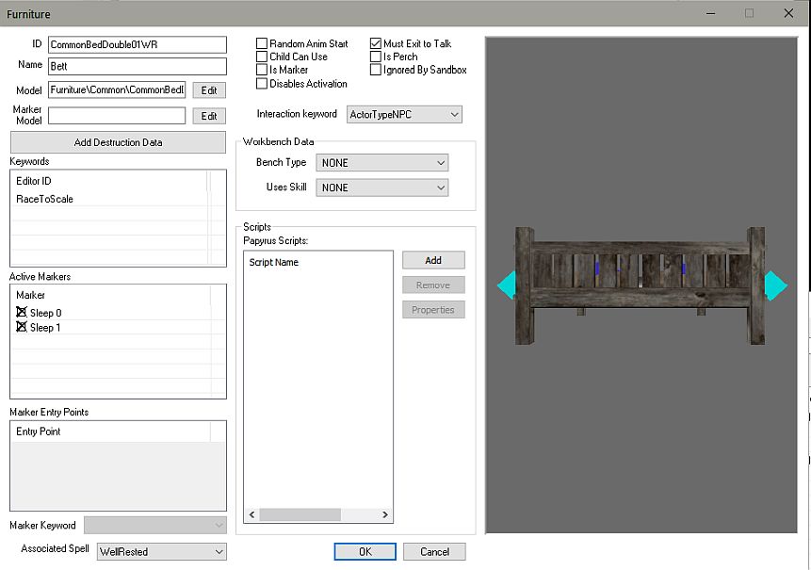
Task: Open the Associated Spell dropdown
Action: (x=161, y=551)
